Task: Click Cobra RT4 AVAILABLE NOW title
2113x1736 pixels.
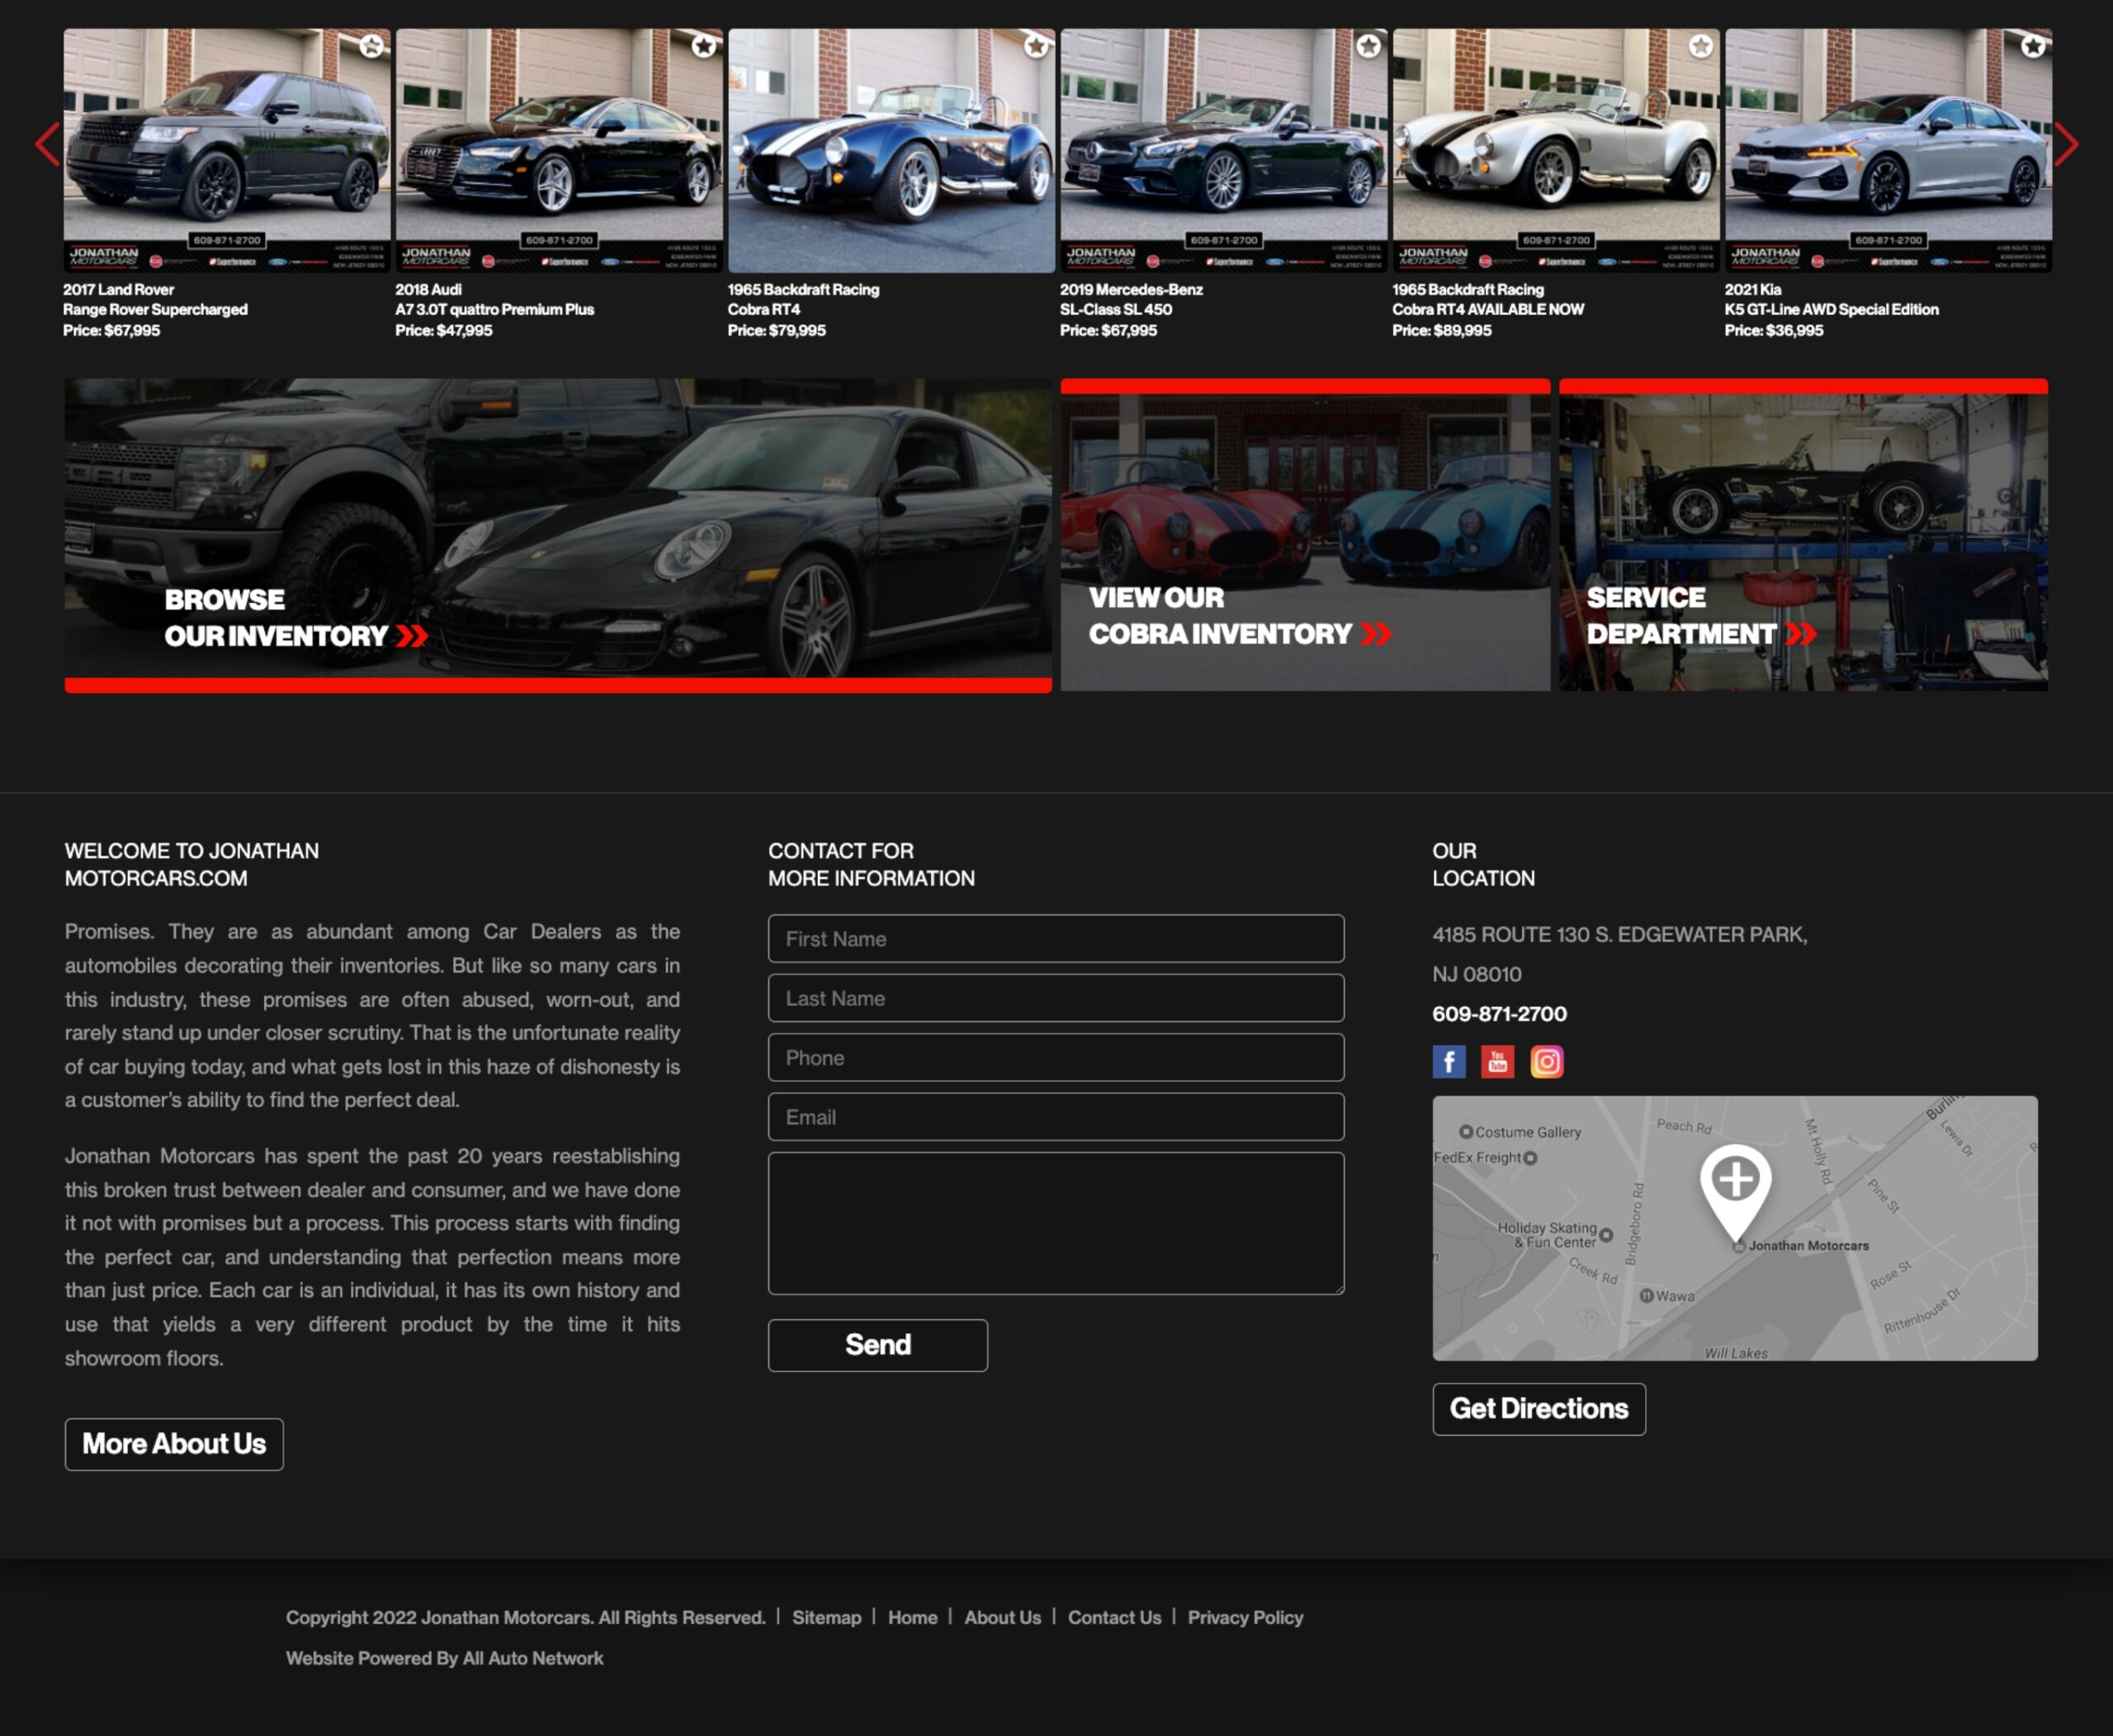Action: 1487,310
